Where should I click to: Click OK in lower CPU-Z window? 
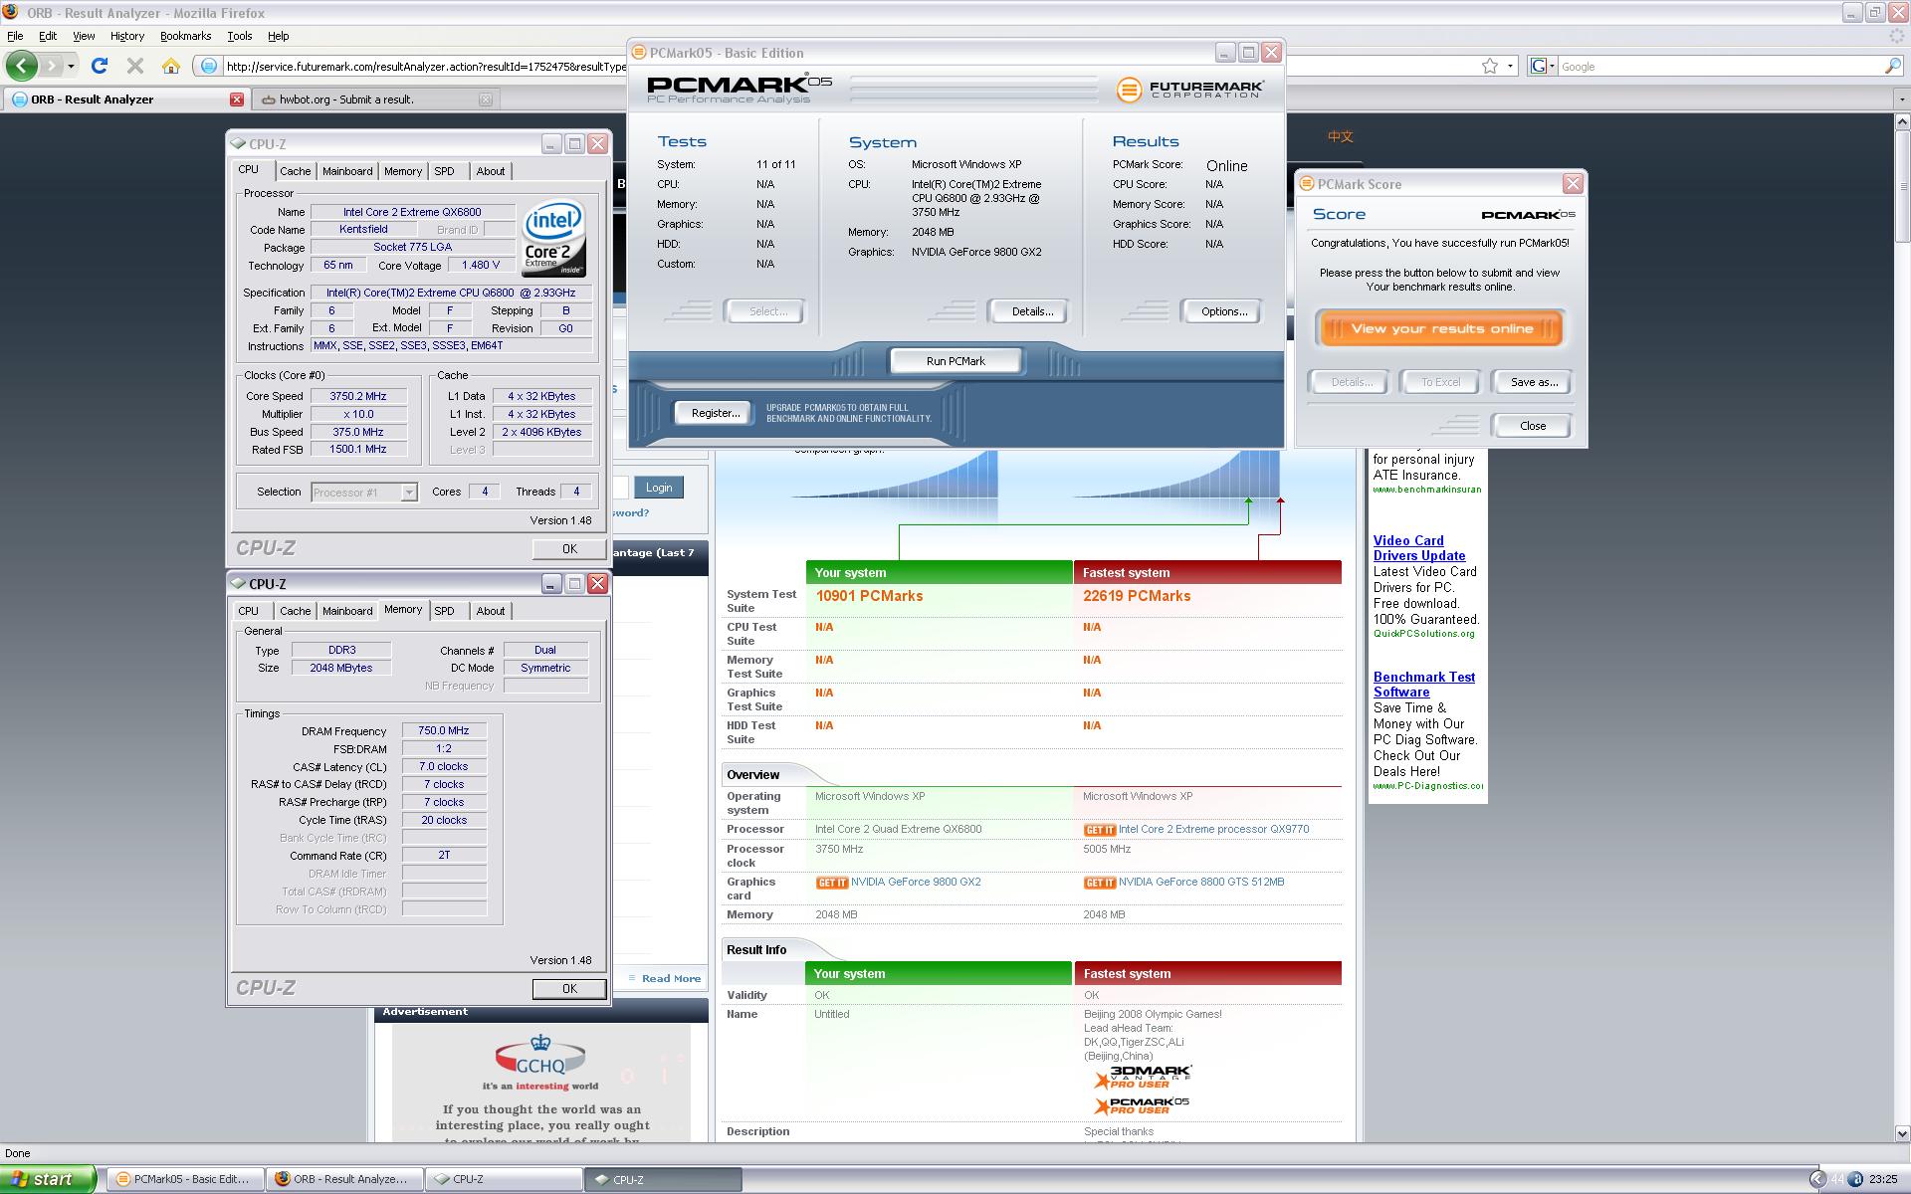pyautogui.click(x=569, y=989)
